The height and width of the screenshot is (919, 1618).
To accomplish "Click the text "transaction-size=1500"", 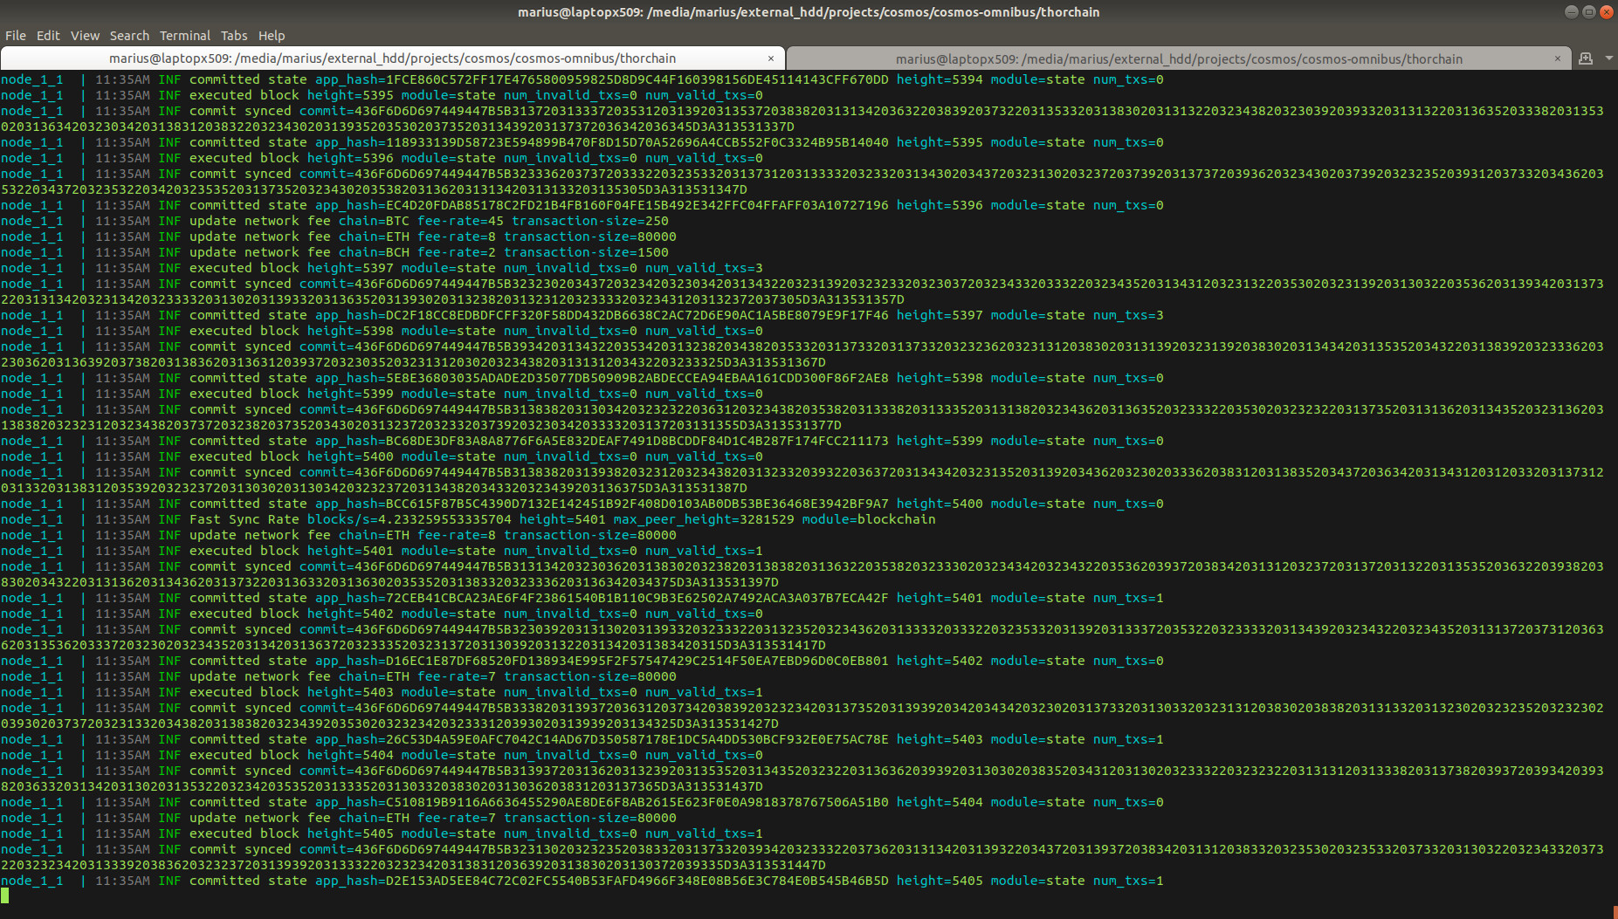I will (x=586, y=252).
